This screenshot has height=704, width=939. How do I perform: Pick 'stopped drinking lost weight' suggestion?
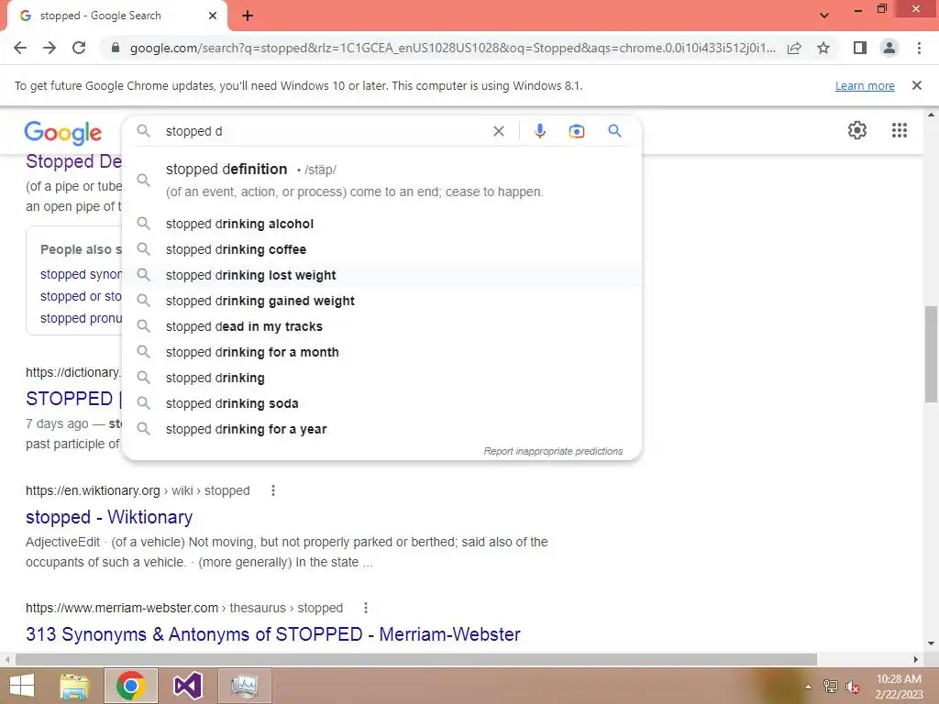click(x=381, y=275)
